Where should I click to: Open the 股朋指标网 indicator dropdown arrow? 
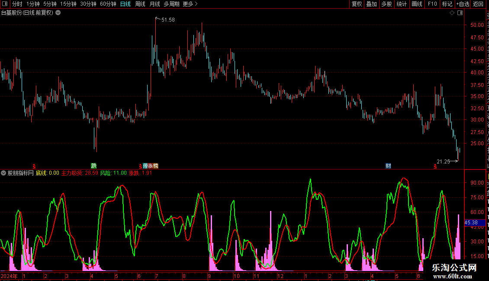(3, 173)
